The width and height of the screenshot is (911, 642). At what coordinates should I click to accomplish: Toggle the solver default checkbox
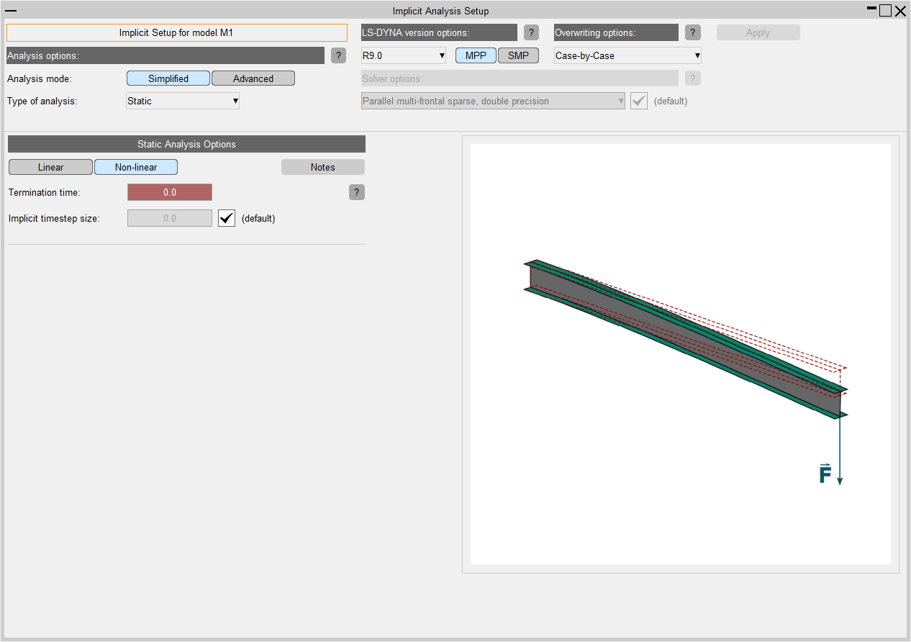point(639,101)
